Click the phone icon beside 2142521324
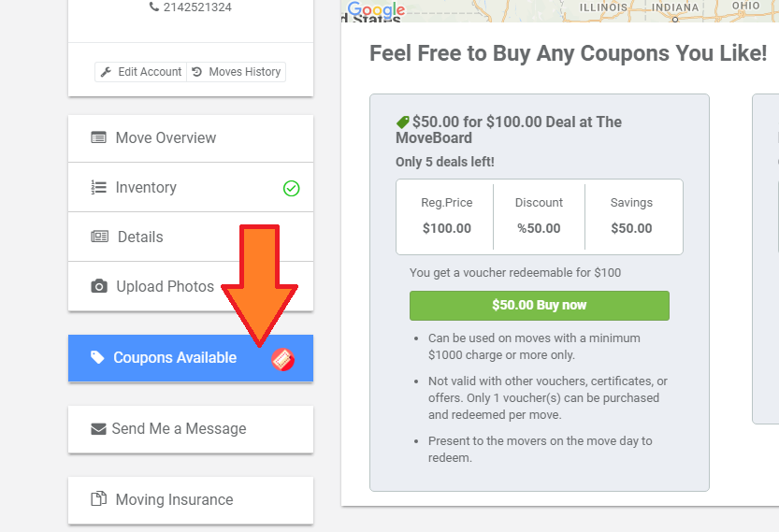The image size is (779, 532). pos(154,7)
